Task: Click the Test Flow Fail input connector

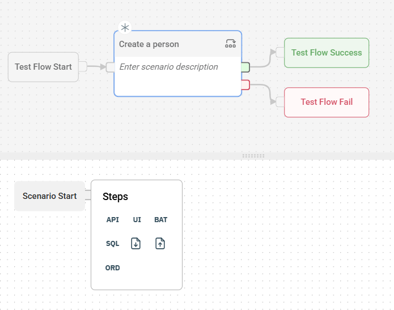Action: [280, 102]
